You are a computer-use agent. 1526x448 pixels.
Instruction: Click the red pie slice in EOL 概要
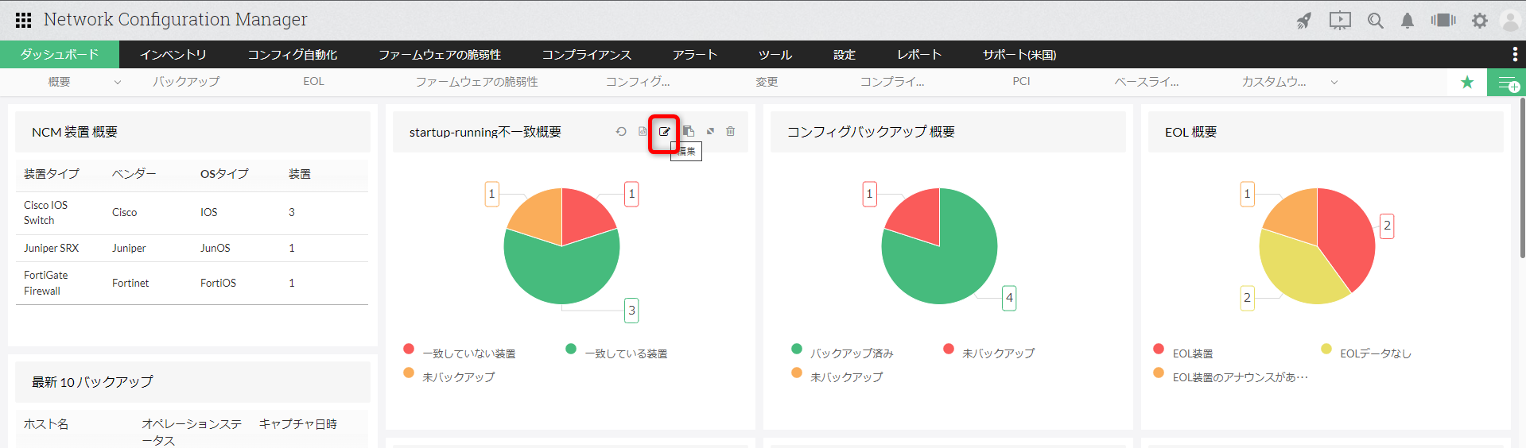[x=1348, y=238]
